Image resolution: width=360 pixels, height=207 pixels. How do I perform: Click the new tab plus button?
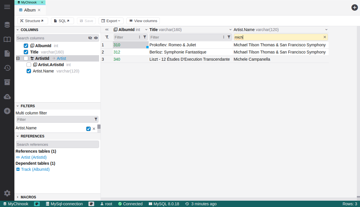[355, 7]
